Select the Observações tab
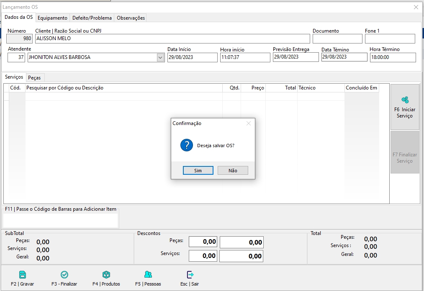The image size is (424, 291). pyautogui.click(x=131, y=18)
